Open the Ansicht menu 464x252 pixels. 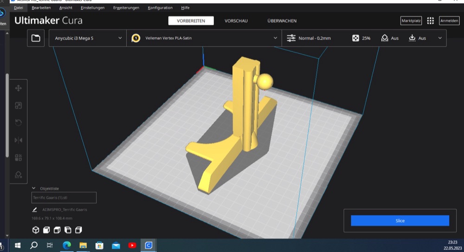[x=66, y=8]
